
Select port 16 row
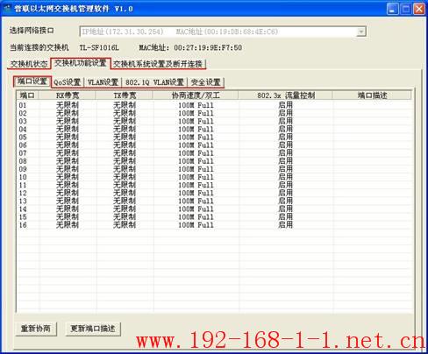click(215, 225)
